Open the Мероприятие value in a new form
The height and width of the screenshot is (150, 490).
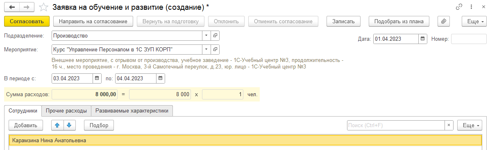click(x=215, y=49)
